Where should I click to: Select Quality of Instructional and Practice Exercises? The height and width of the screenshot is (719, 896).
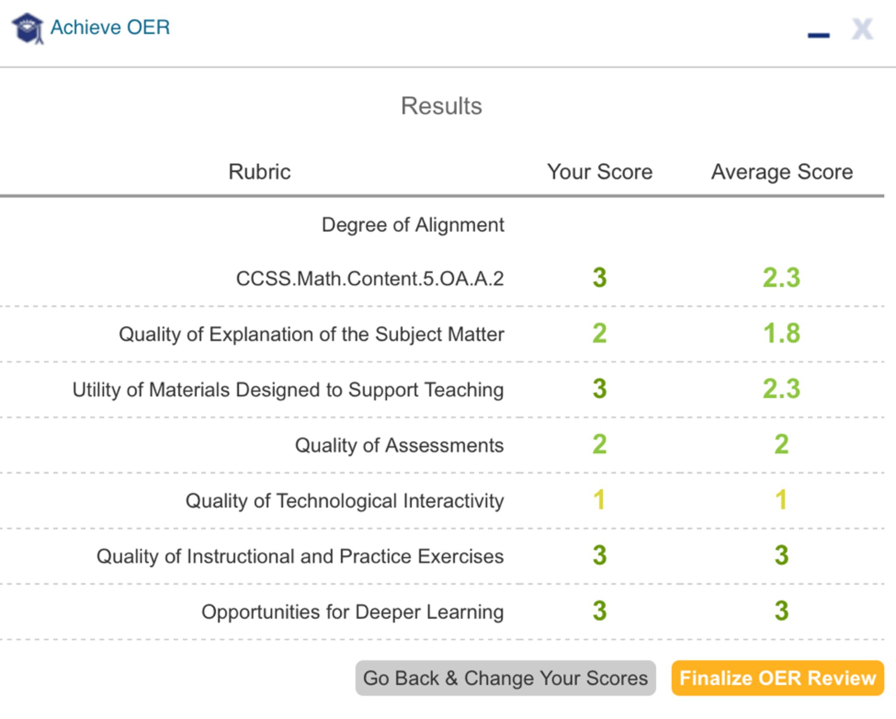pyautogui.click(x=300, y=556)
